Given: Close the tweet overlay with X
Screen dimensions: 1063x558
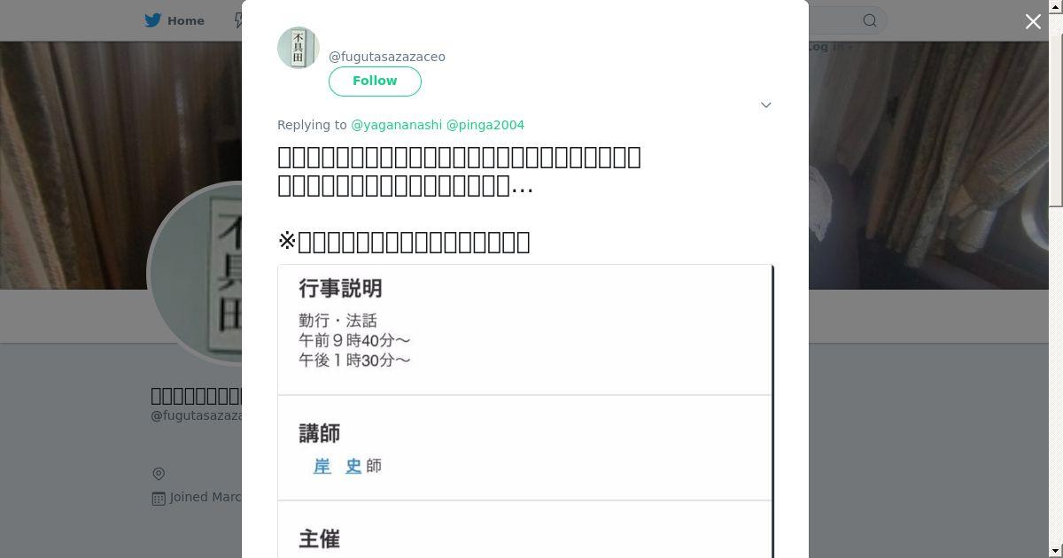Looking at the screenshot, I should 1033,21.
